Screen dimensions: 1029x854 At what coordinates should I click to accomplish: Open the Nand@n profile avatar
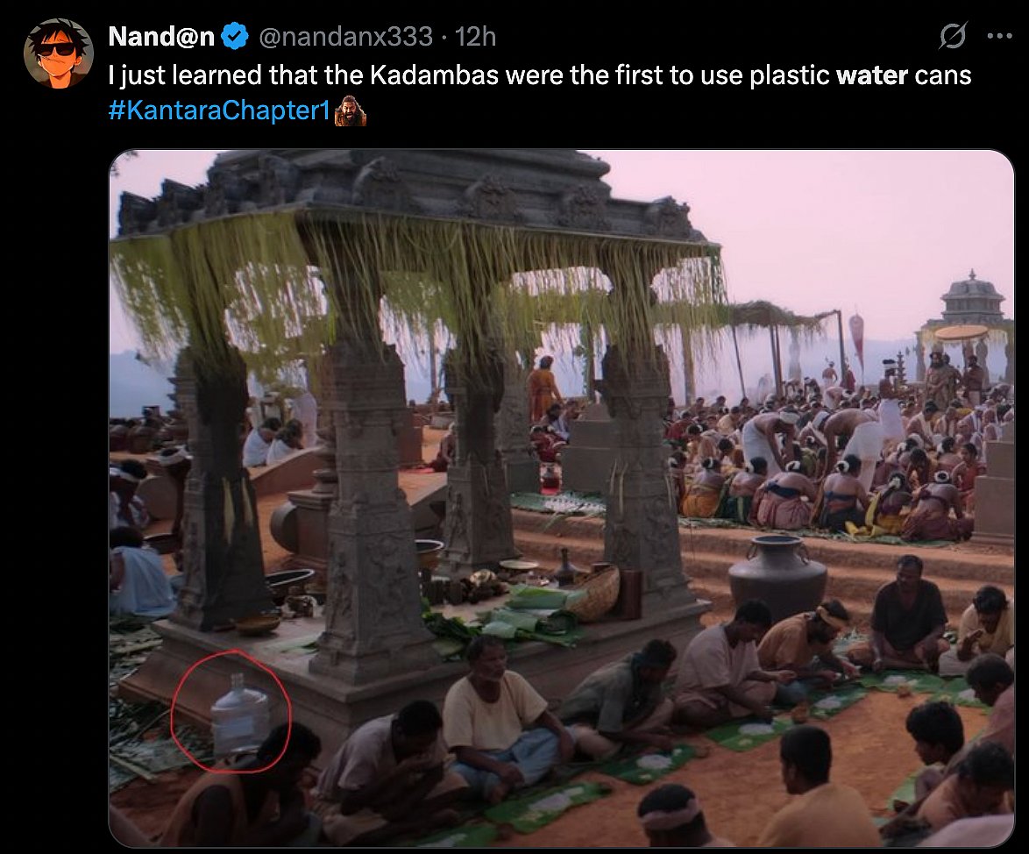tap(59, 53)
